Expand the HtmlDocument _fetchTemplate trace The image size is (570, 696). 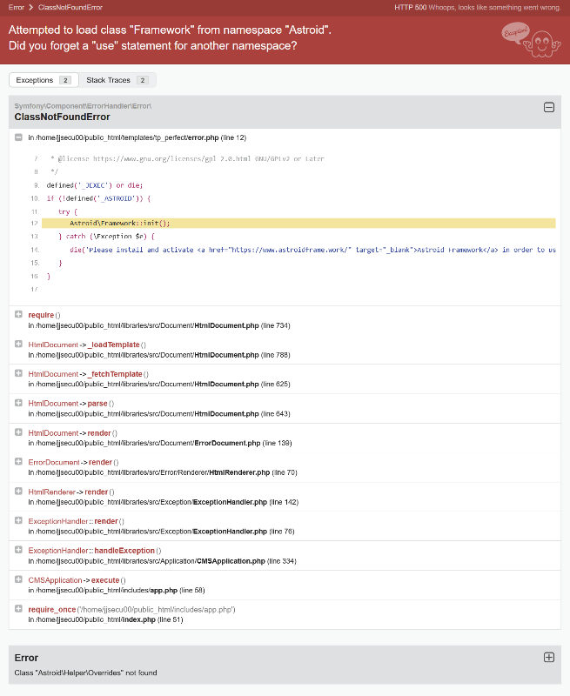click(x=18, y=373)
